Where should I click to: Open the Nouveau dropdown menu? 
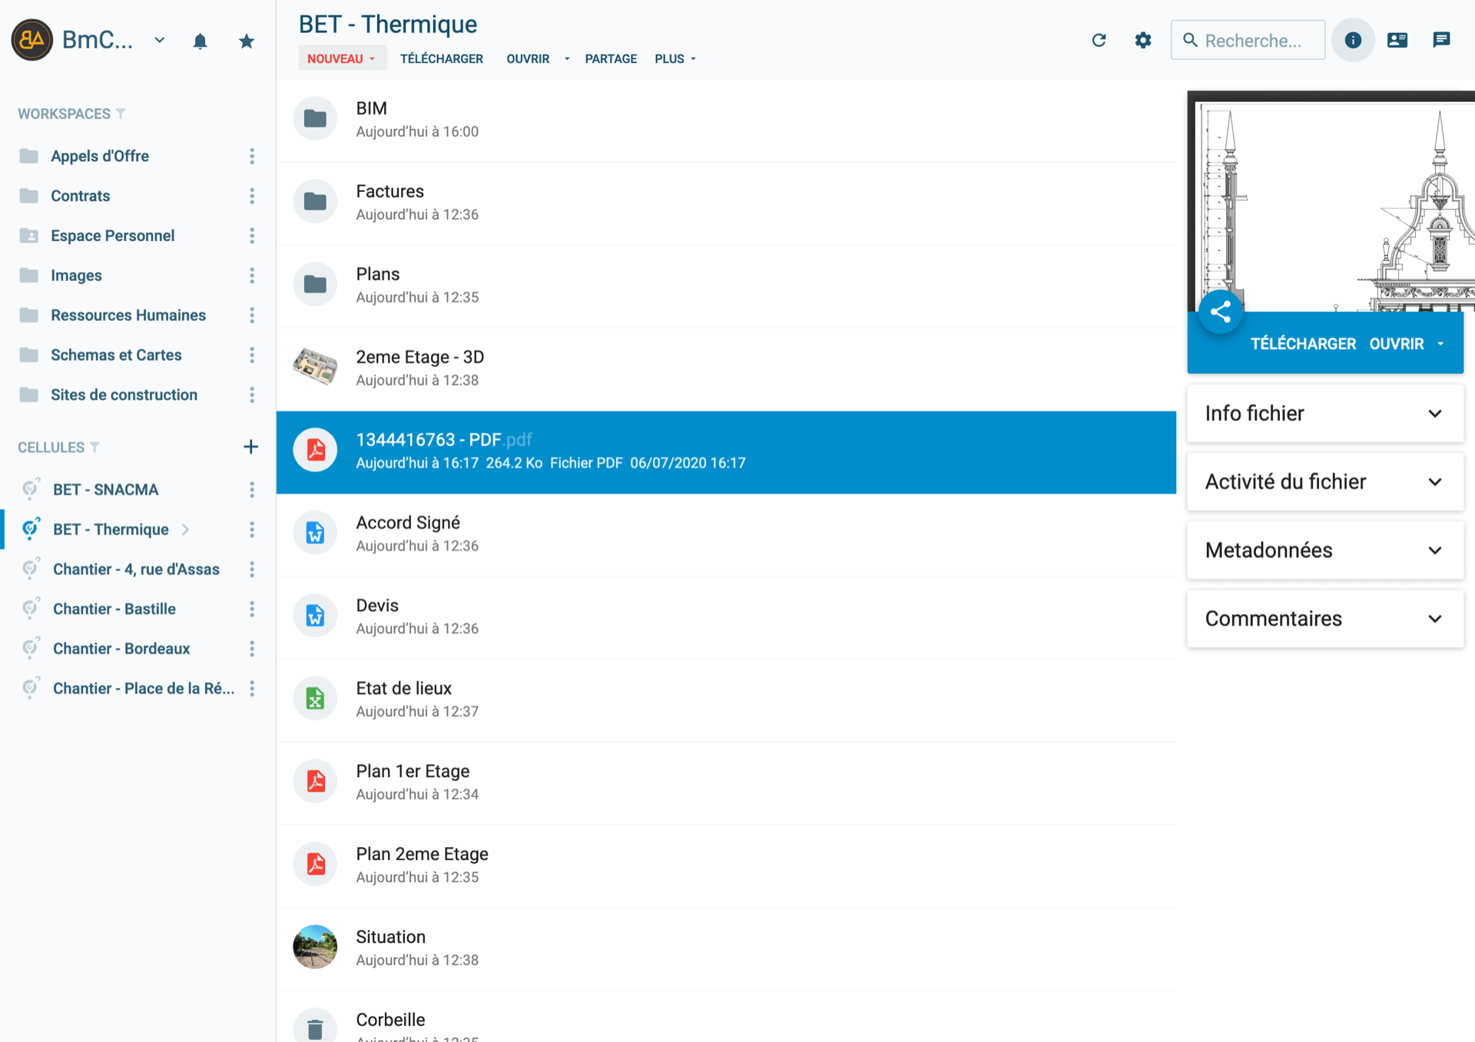(x=342, y=58)
